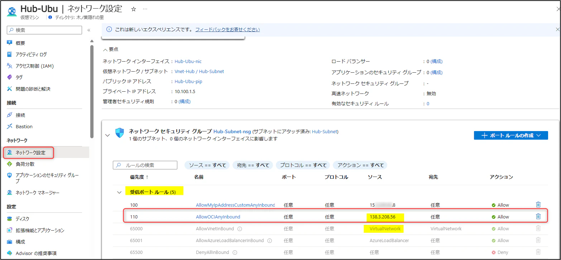Image resolution: width=561 pixels, height=260 pixels.
Task: Open the タグ sidebar item
Action: click(19, 77)
